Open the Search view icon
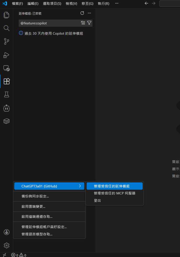The width and height of the screenshot is (180, 257). pos(6,28)
